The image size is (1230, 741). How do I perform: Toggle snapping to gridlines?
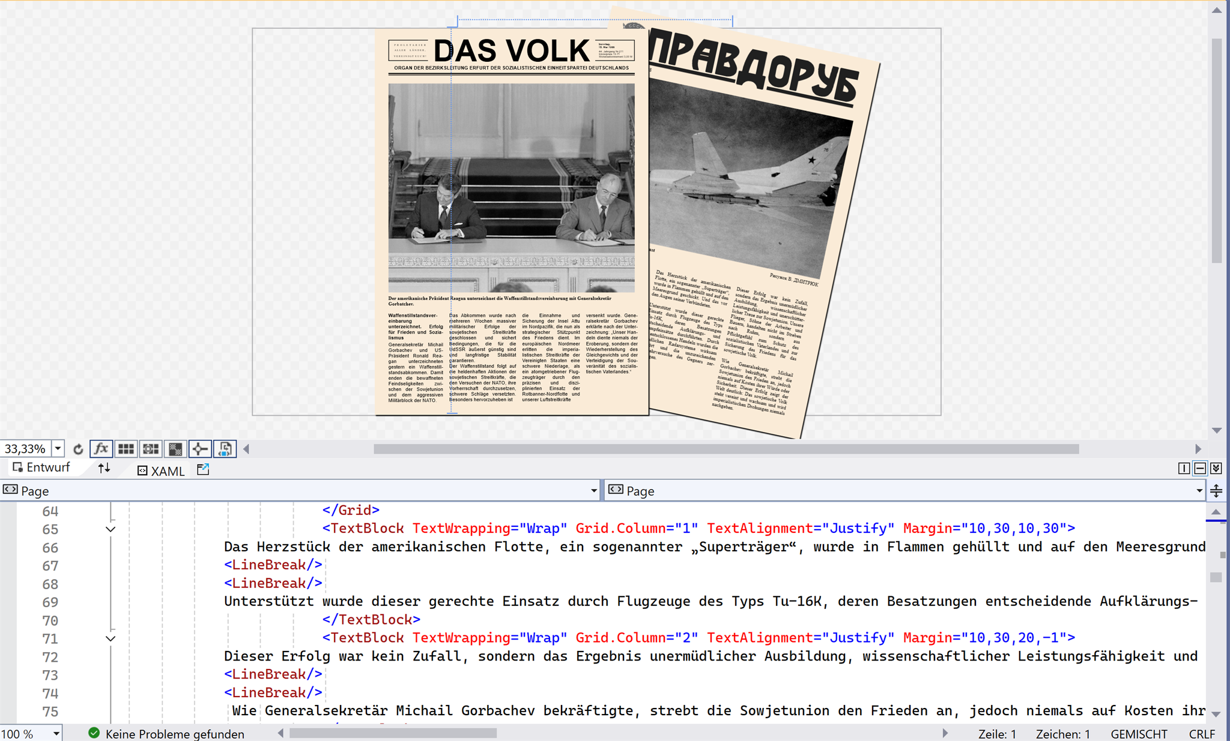tap(151, 449)
